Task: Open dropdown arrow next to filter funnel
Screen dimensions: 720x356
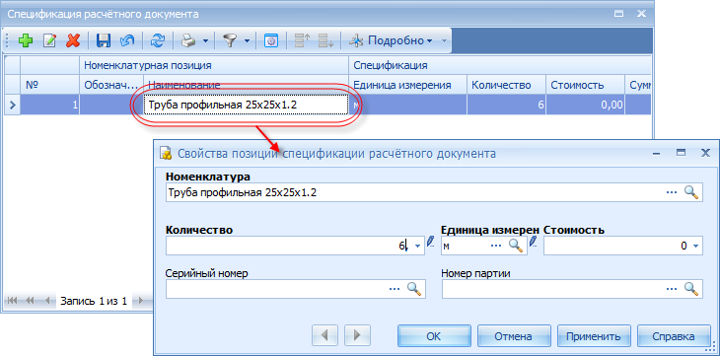Action: tap(247, 40)
